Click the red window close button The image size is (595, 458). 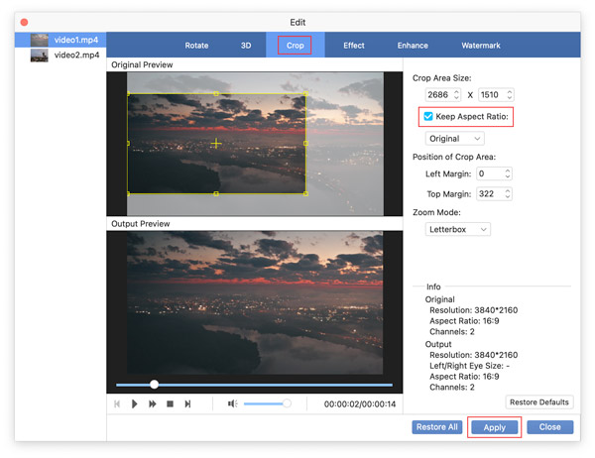24,22
